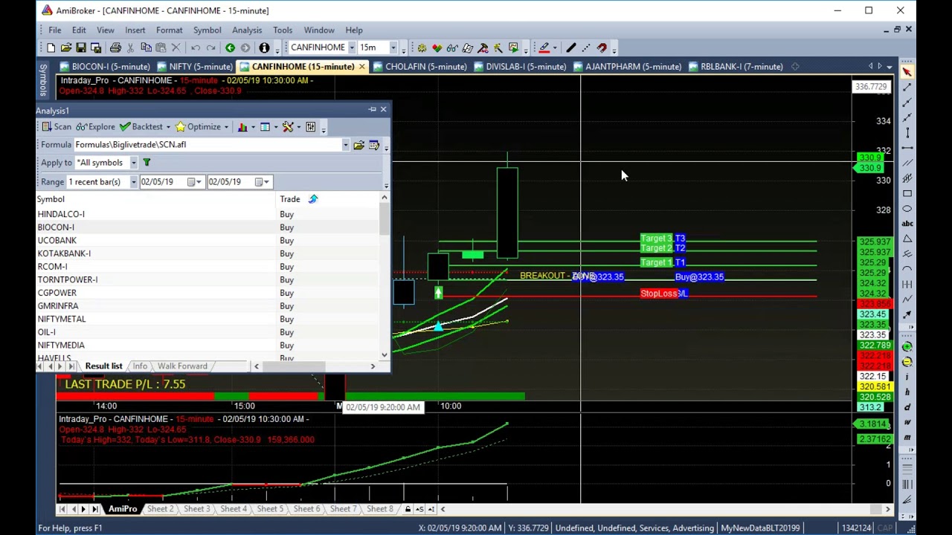
Task: Select Sheet 2 chart sheet
Action: tap(160, 510)
